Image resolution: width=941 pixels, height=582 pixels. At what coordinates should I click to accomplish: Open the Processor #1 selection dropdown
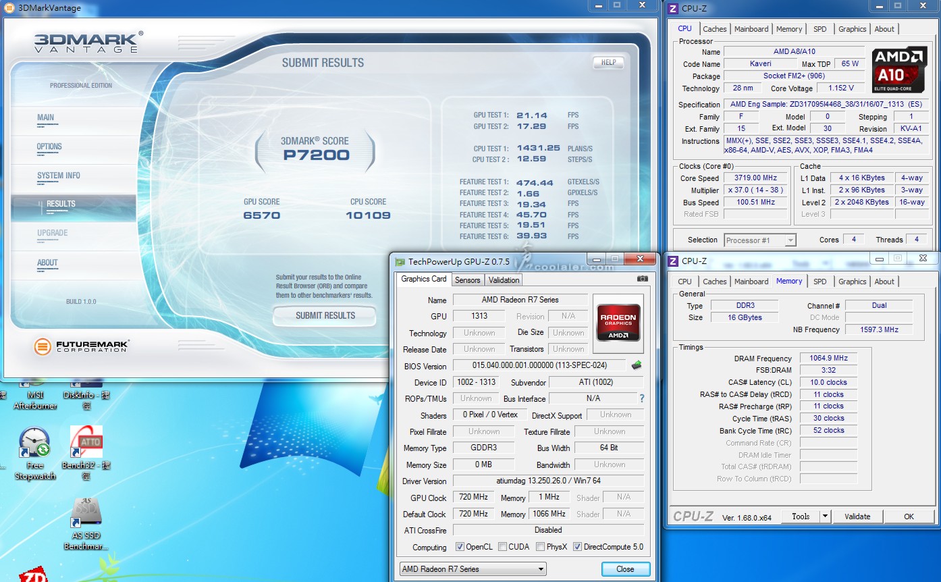pos(760,240)
